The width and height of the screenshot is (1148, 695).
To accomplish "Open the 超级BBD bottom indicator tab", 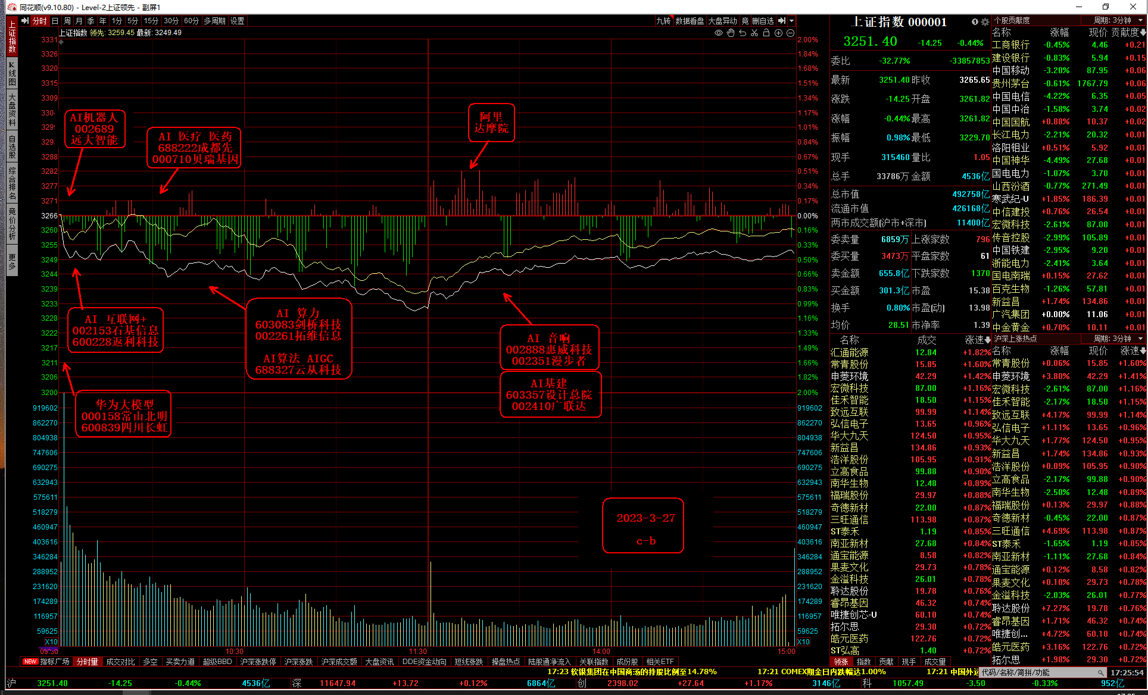I will click(217, 662).
